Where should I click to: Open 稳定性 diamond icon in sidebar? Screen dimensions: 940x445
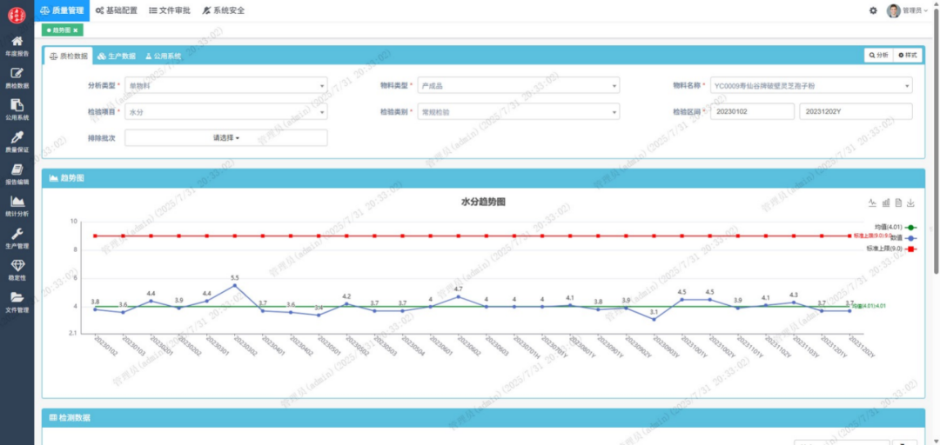coord(17,266)
